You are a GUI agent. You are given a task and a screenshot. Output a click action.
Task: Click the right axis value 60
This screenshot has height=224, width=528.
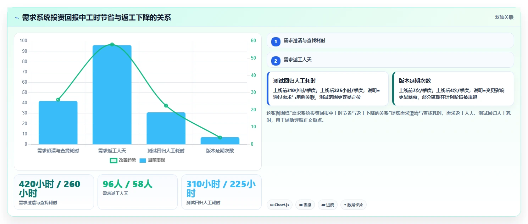pos(253,41)
